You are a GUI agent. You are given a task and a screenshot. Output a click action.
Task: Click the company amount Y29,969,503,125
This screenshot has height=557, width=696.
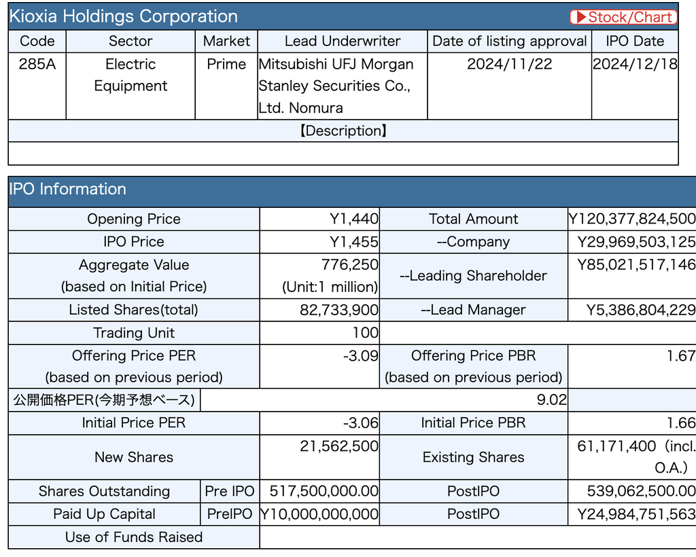636,242
